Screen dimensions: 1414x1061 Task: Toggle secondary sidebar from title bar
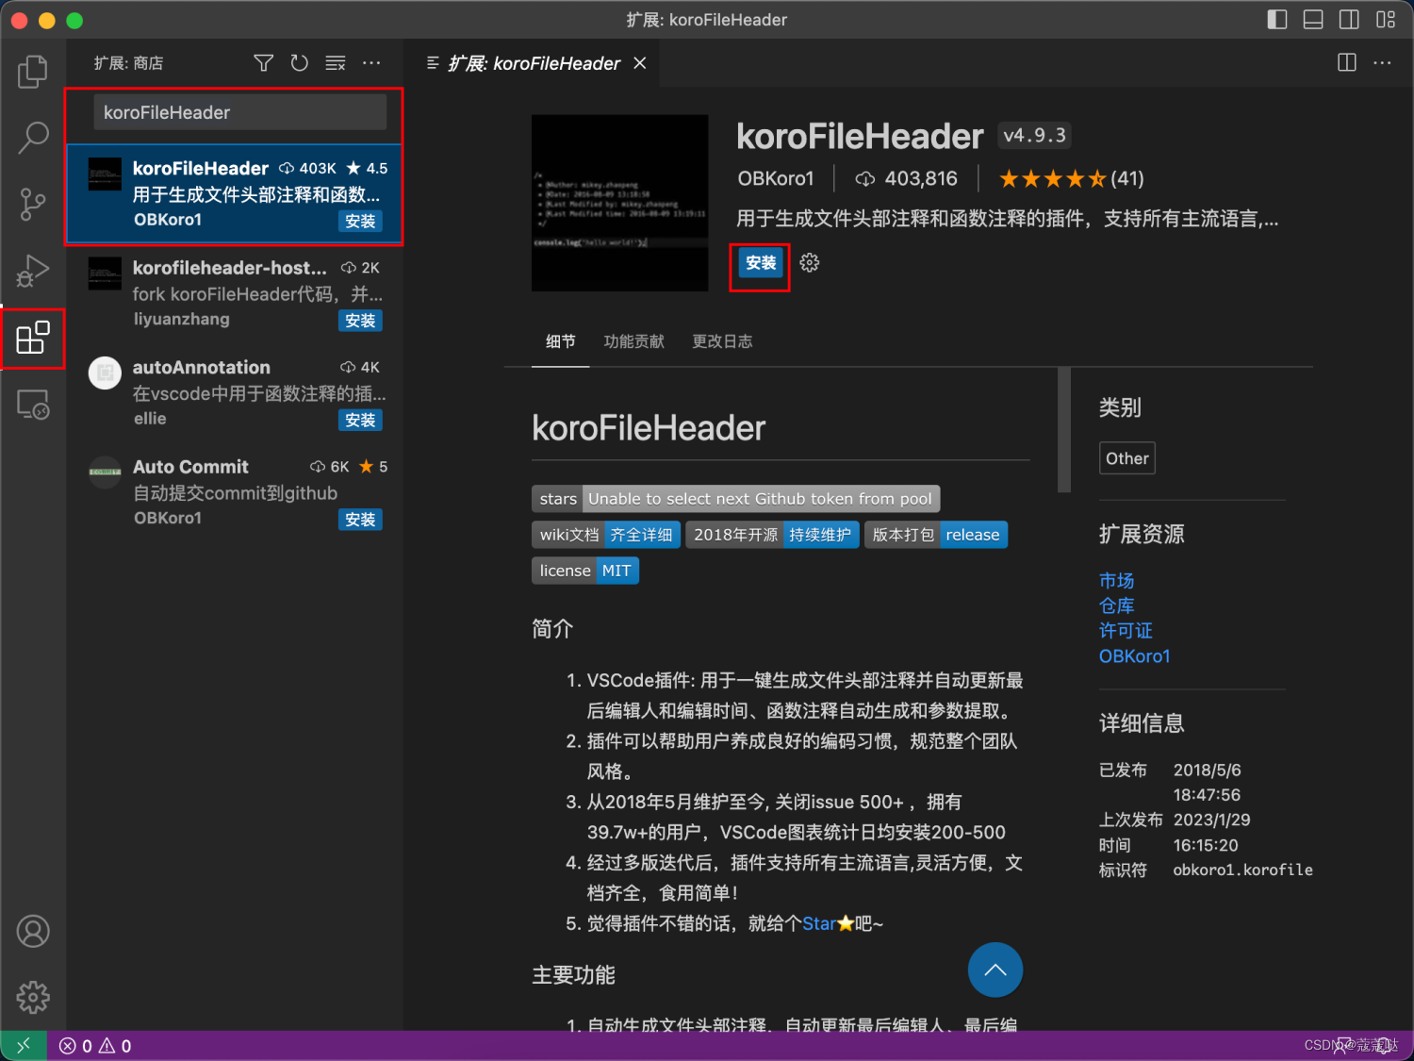tap(1349, 19)
